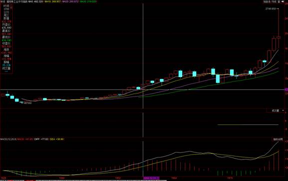
Task: Expand the chevron below the 成交量 info row
Action: coord(6,71)
